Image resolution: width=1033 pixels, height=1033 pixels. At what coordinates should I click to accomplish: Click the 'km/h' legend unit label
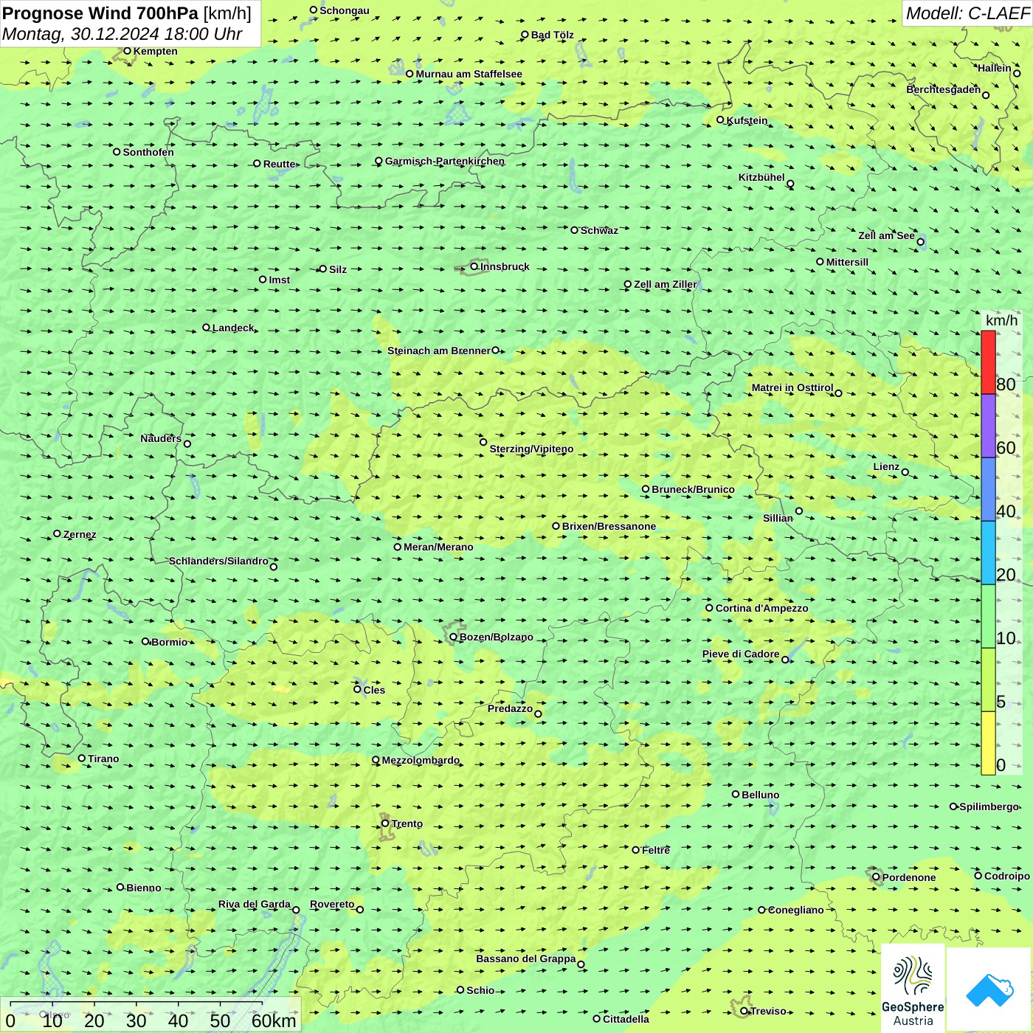(x=1001, y=320)
